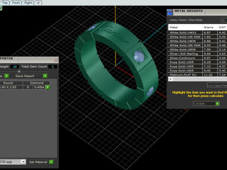The width and height of the screenshot is (227, 170).
Task: Select White Gold:14K PdW row
Action: [198, 37]
